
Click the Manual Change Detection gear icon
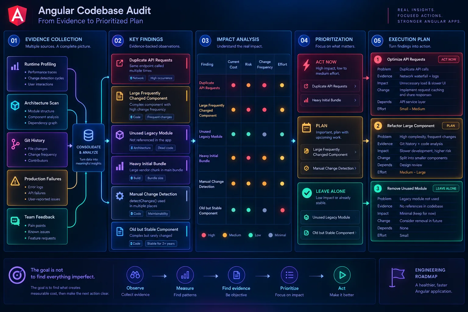(120, 196)
